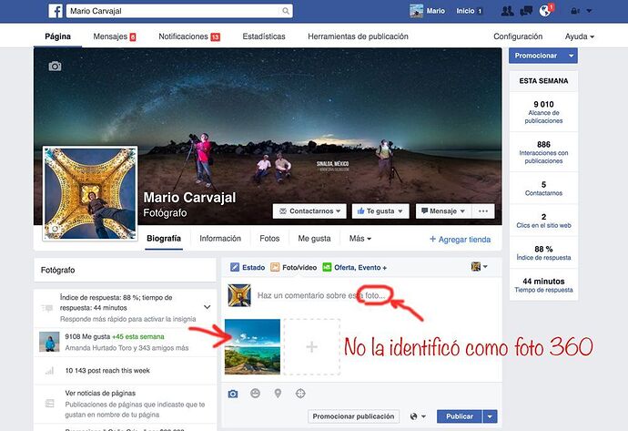The image size is (628, 431).
Task: Open the messages chat icon
Action: [526, 11]
